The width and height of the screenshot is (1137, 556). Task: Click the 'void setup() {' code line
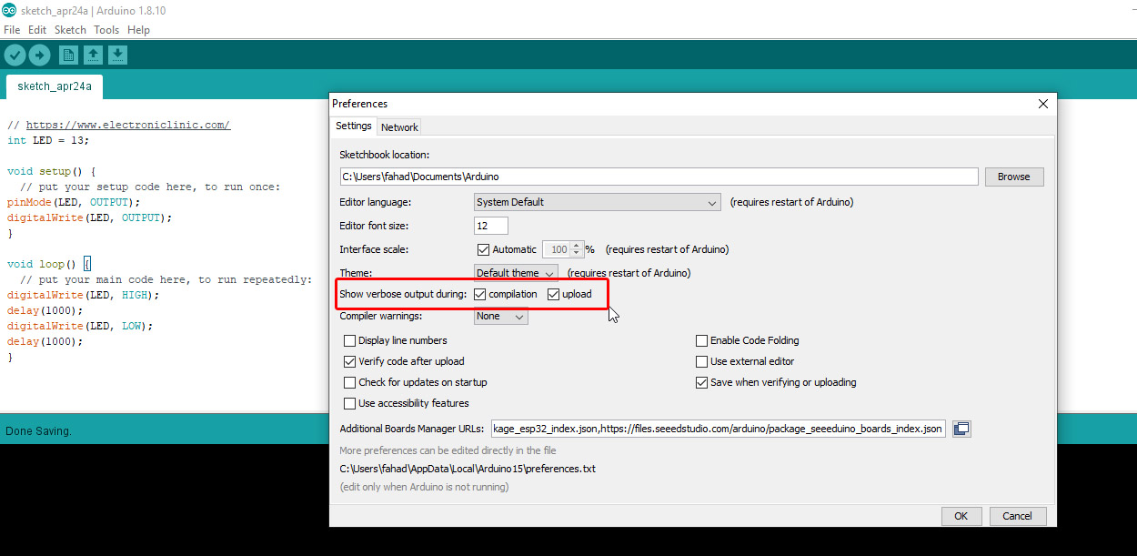[51, 171]
